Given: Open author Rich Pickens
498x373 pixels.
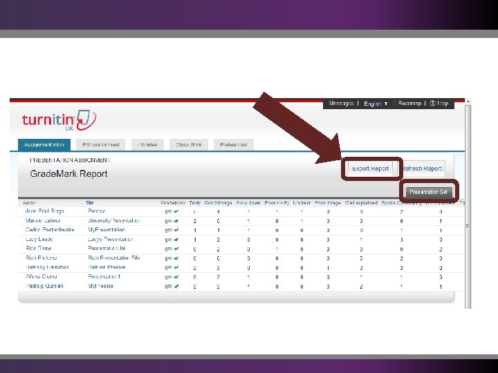Looking at the screenshot, I should click(41, 258).
